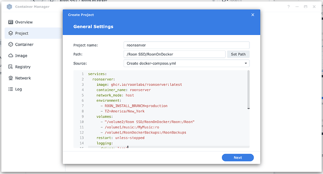Maximize the Container Manager window
Image resolution: width=323 pixels, height=174 pixels.
[306, 7]
